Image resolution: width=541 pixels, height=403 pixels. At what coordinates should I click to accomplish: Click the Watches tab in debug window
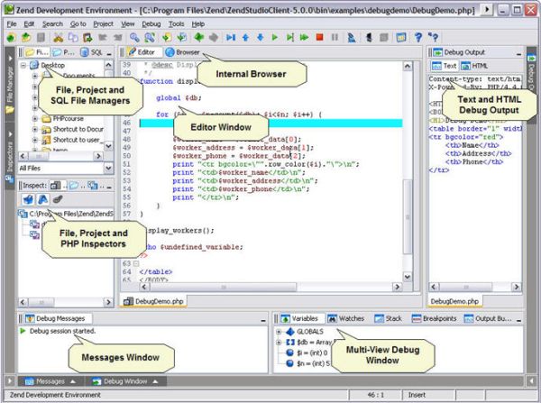(345, 318)
